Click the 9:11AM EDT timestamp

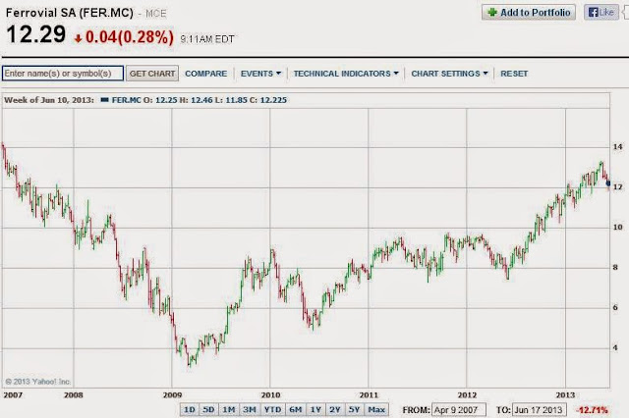click(207, 39)
